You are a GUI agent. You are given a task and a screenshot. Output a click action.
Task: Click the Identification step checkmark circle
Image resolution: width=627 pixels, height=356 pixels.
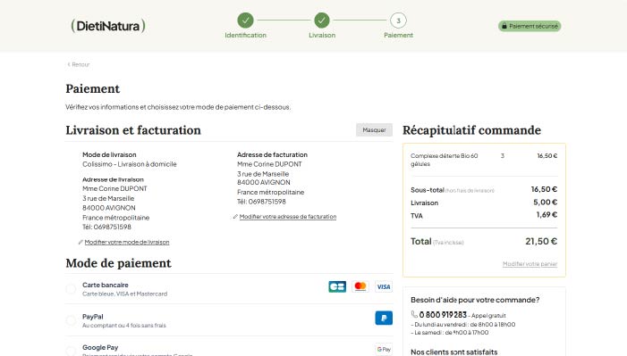click(245, 20)
